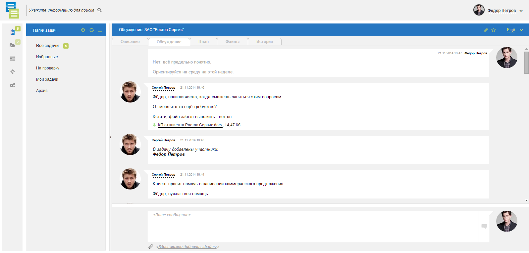Open the folders icon in left sidebar
529x253 pixels.
(x=13, y=45)
